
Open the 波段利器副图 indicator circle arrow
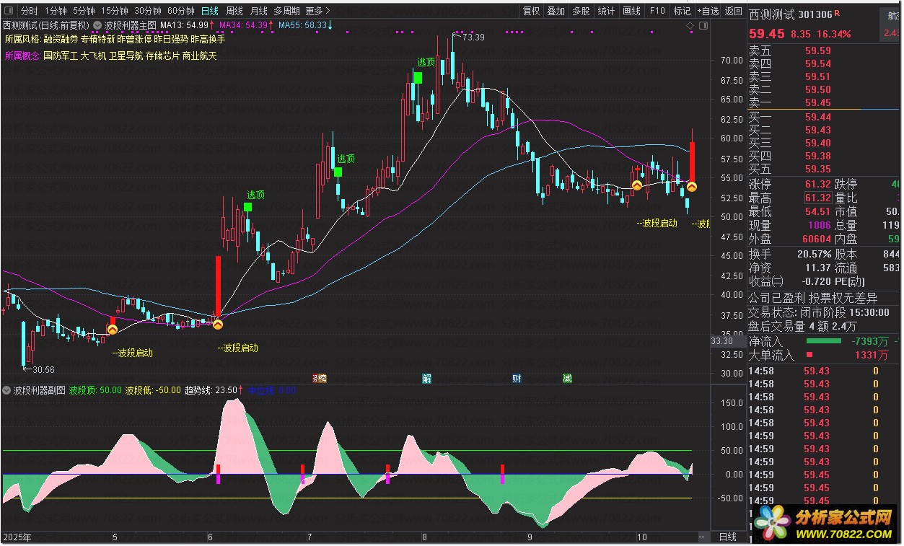[x=6, y=390]
